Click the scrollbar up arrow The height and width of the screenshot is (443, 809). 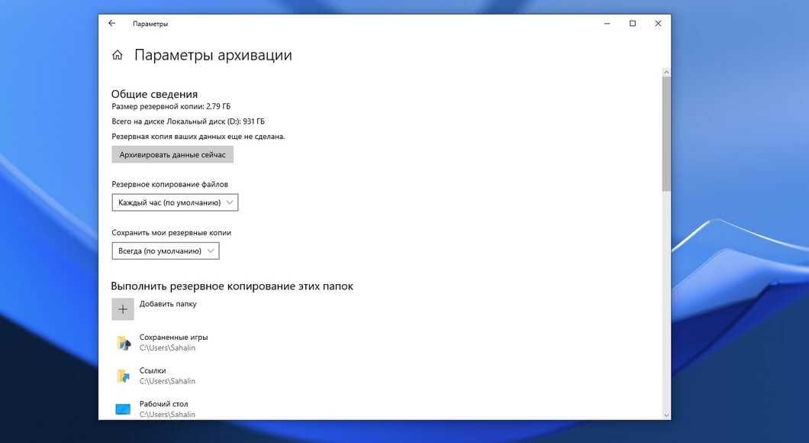[666, 73]
